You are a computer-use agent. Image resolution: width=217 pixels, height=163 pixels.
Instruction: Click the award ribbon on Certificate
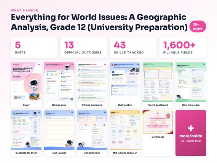point(168,116)
